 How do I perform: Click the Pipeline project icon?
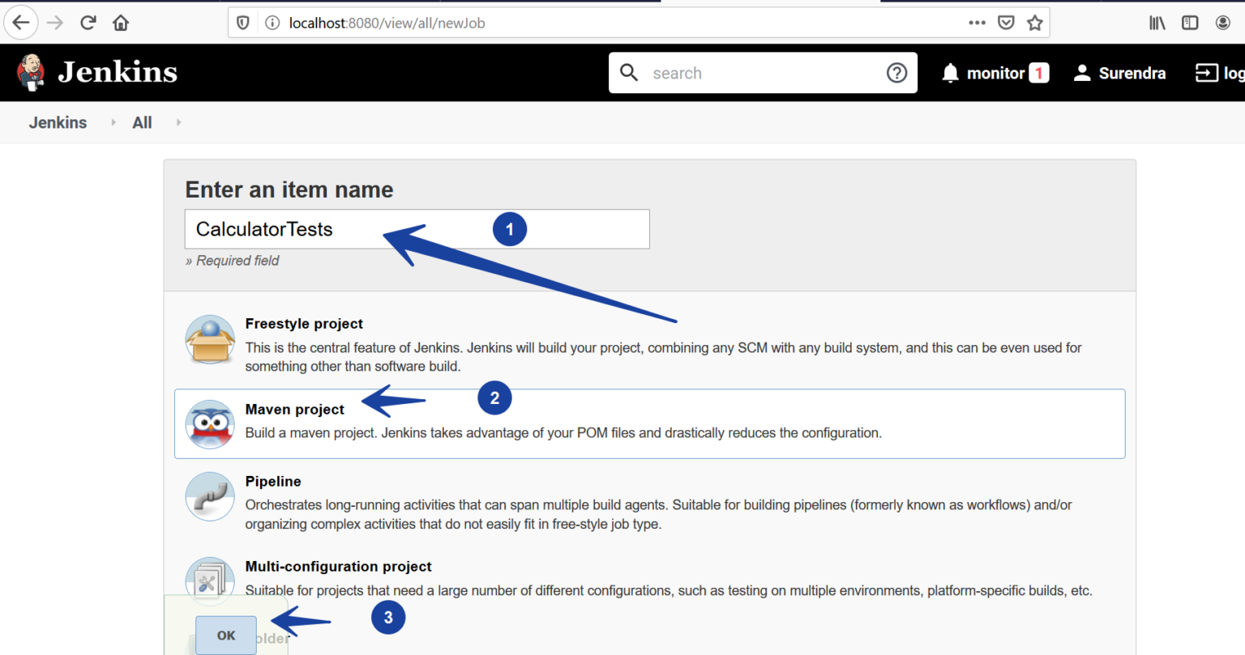point(209,496)
